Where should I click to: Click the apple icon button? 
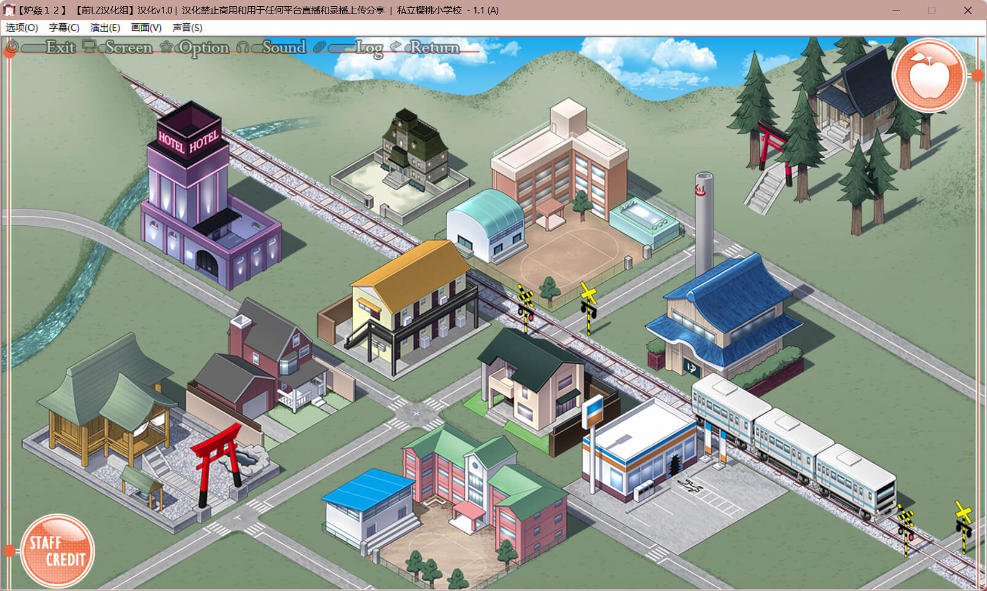tap(928, 75)
